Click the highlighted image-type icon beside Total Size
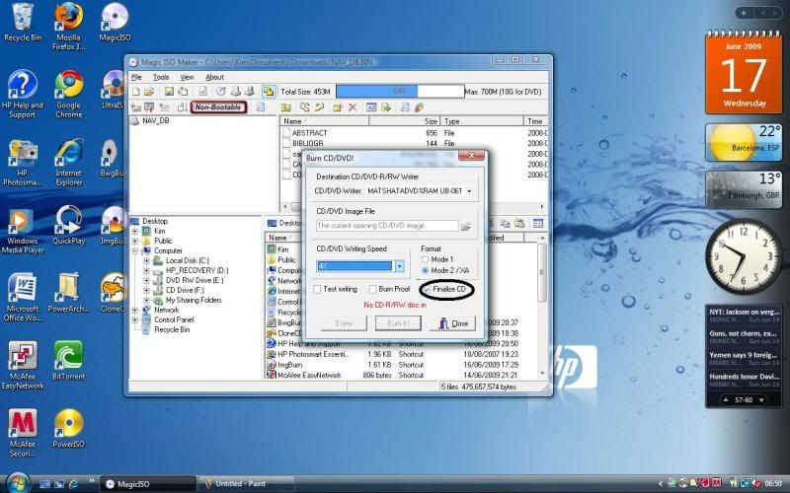Viewport: 790px width, 493px height. click(x=269, y=92)
